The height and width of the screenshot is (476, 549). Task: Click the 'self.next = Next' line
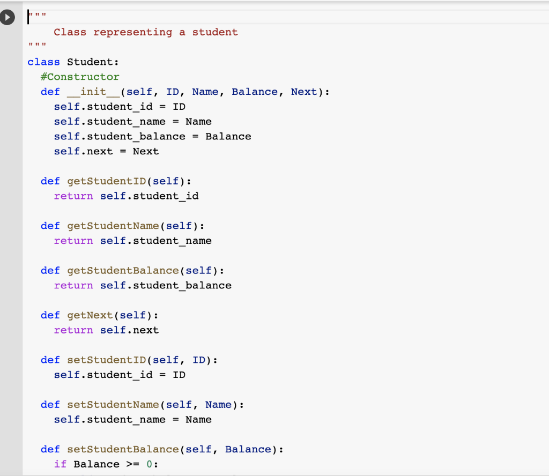107,151
